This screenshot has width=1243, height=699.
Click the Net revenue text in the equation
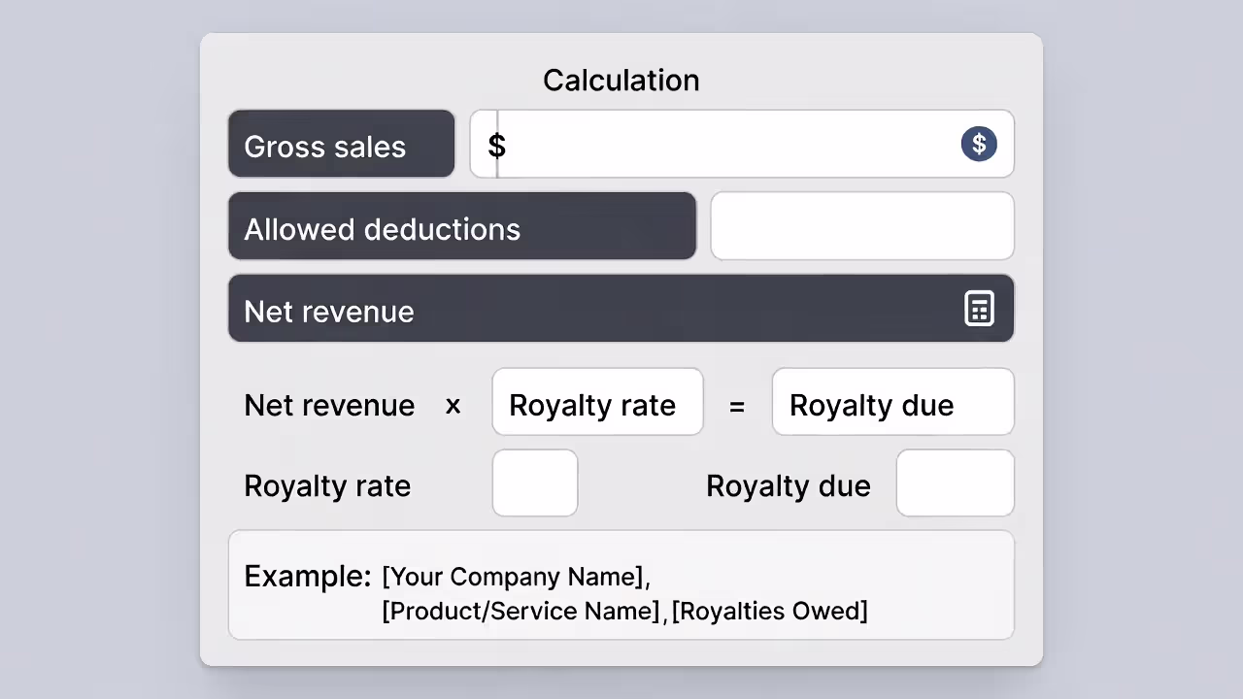(329, 405)
